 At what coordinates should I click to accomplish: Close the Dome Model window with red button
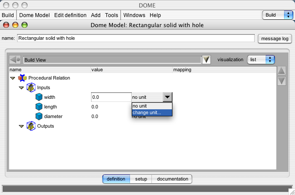(x=6, y=25)
